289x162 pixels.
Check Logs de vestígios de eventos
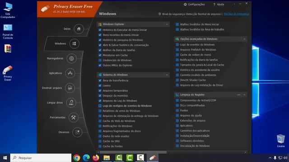pos(100,106)
